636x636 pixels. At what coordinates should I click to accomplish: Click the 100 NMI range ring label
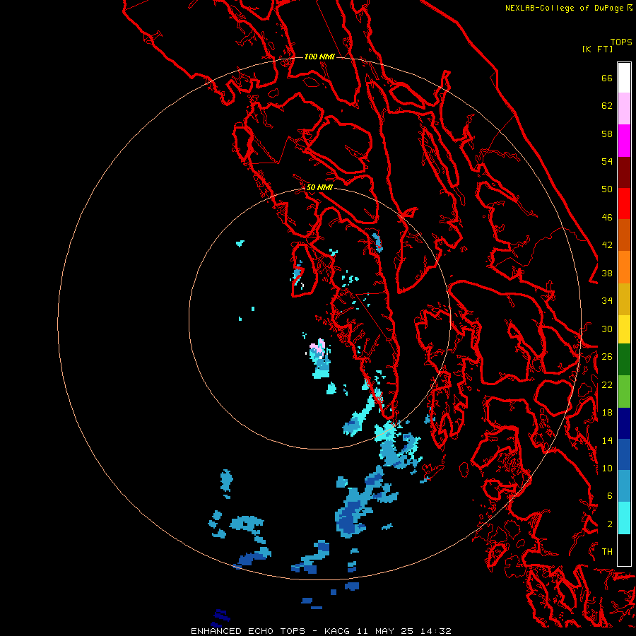tap(319, 57)
